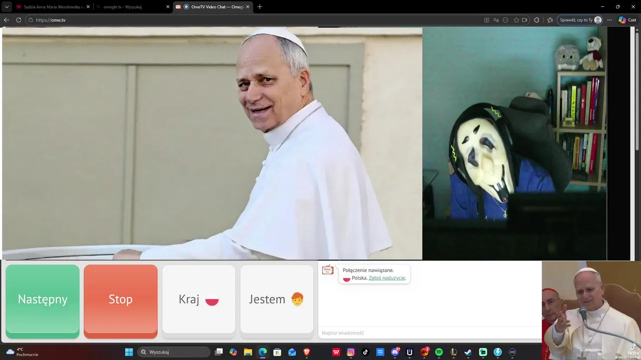
Task: Click the small pope video thumbnail overlay
Action: pos(591,310)
